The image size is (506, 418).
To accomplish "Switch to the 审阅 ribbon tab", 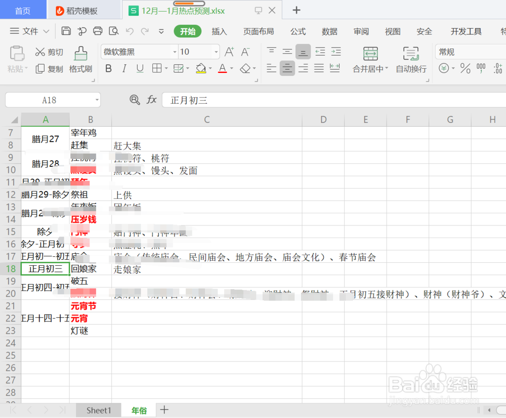I will pos(361,31).
